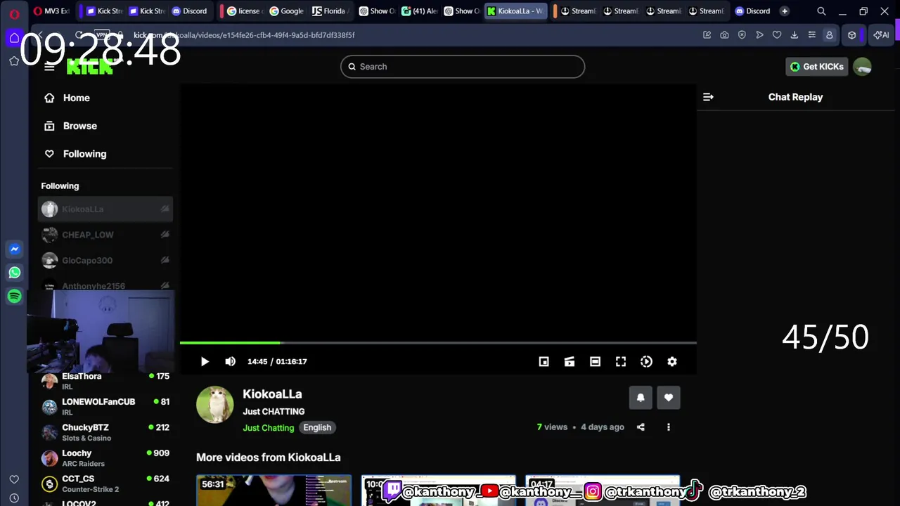Click Get KICKs button
Viewport: 900px width, 506px height.
click(816, 67)
